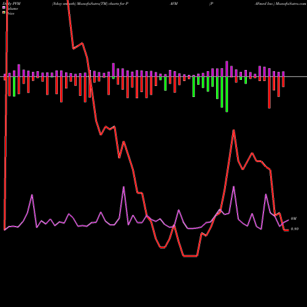The image size is (307, 307).
Task: Select the Price legend label
Action: point(11,14)
